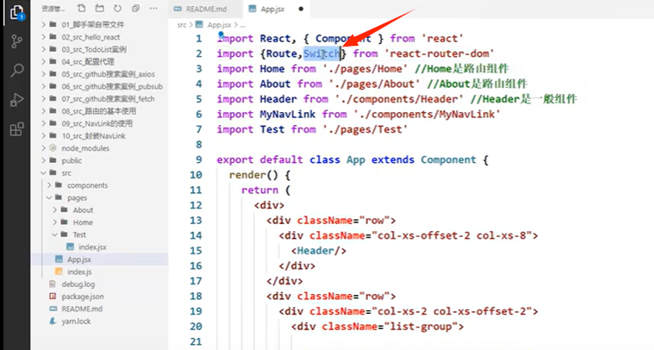Refresh the explorer file tree
Image resolution: width=654 pixels, height=350 pixels.
[118, 9]
